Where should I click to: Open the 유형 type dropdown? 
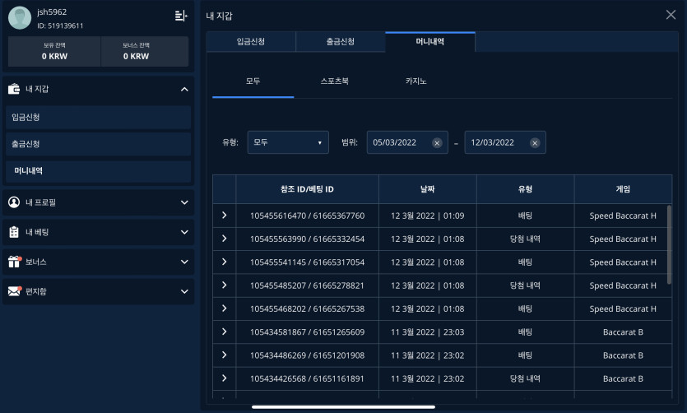(288, 142)
